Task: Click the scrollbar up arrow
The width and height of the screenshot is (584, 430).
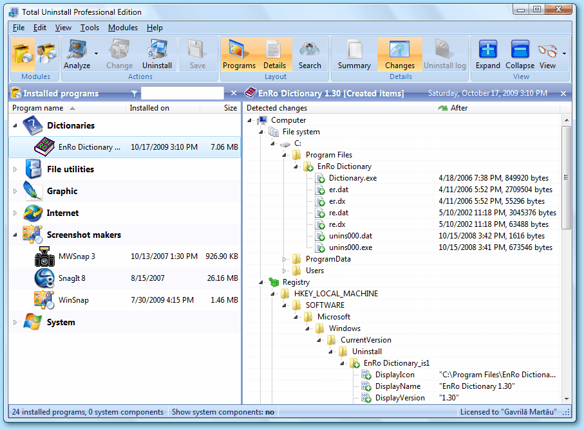Action: [567, 120]
